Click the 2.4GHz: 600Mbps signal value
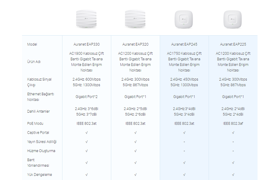Viewport: 279px width, 180px height. [x=86, y=80]
